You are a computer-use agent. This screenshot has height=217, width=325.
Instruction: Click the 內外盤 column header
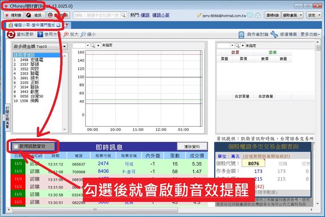point(153,155)
